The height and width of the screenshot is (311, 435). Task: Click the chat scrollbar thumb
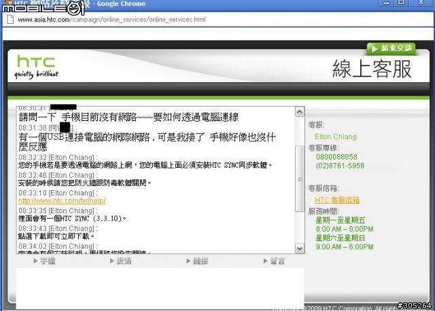pyautogui.click(x=300, y=179)
